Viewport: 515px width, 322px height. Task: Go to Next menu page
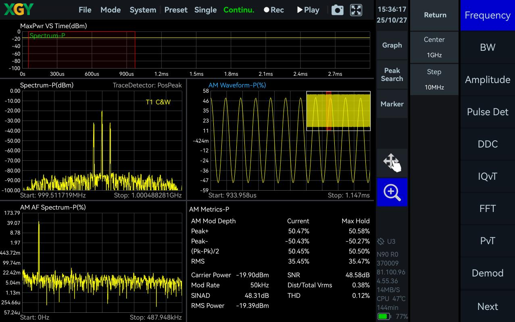(488, 306)
